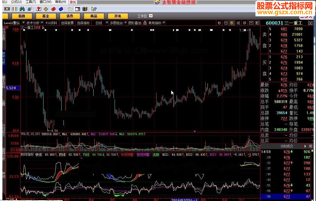Viewport: 316px width, 201px height.
Task: Click the 基金 fund market button
Action: click(46, 16)
